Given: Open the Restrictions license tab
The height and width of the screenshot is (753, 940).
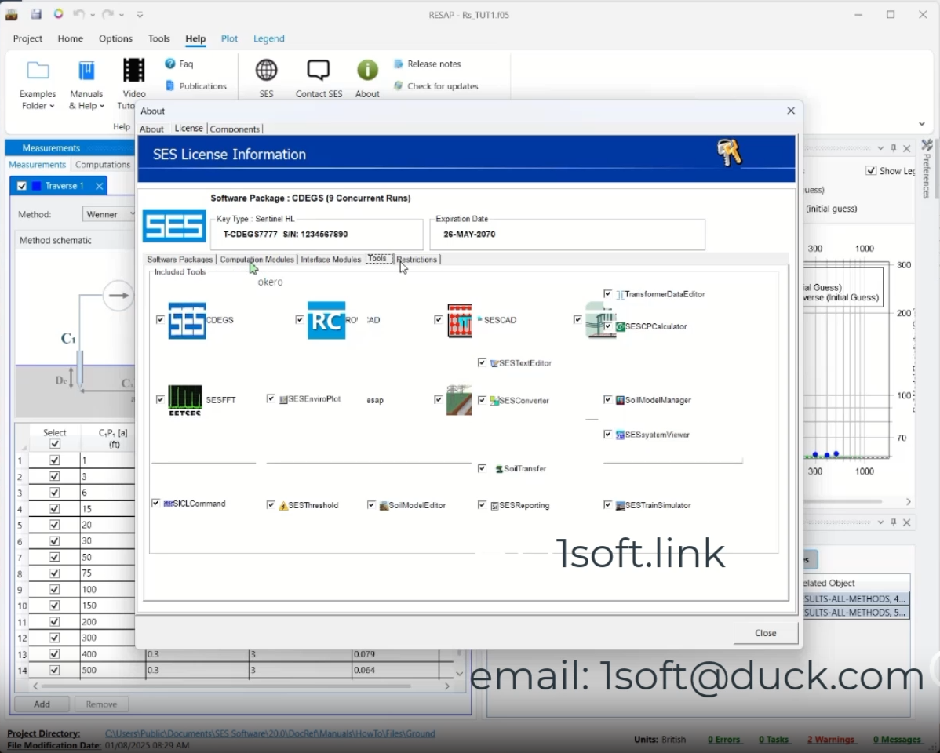Looking at the screenshot, I should [417, 259].
